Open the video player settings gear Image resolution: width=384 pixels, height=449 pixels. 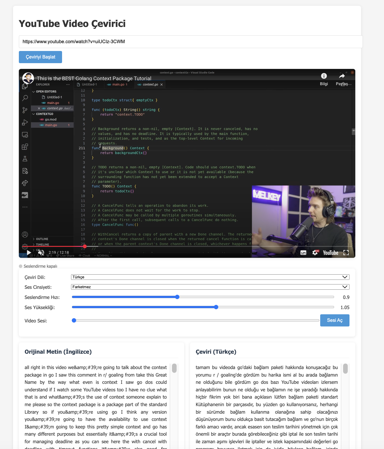[x=315, y=253]
